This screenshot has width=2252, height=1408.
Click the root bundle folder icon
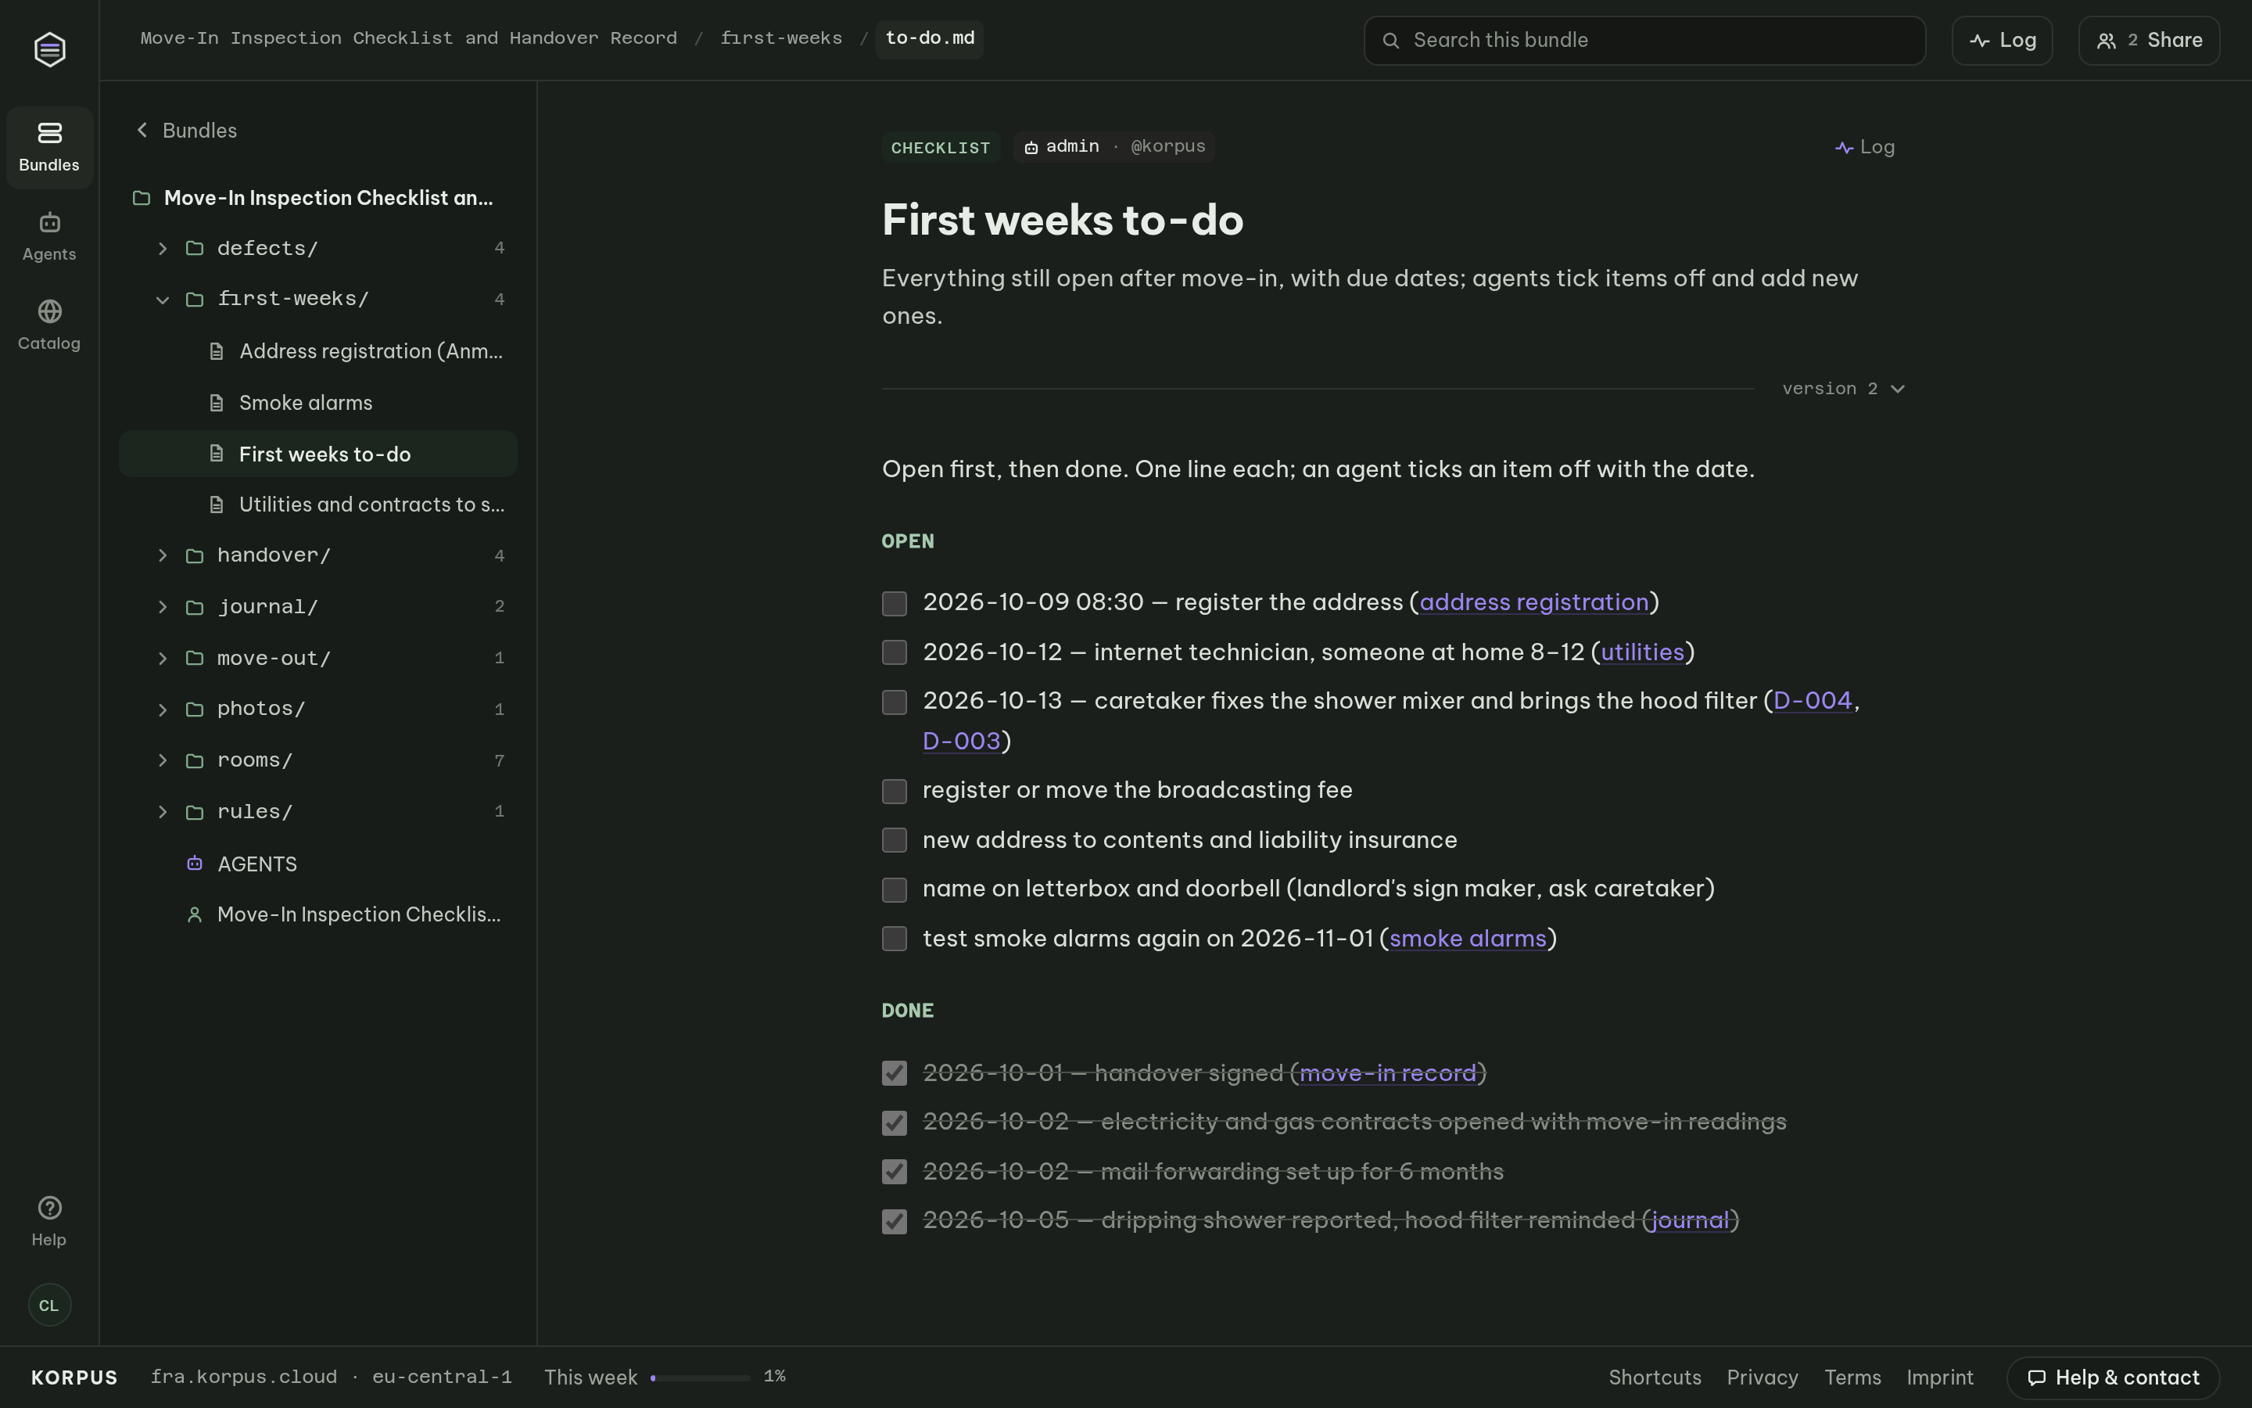142,199
